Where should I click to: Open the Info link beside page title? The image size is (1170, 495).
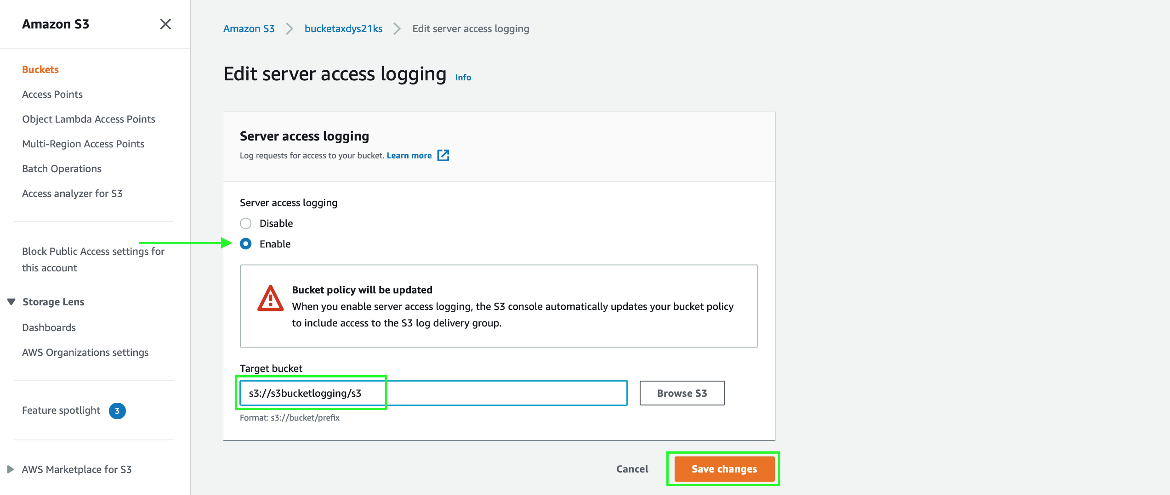[x=462, y=77]
